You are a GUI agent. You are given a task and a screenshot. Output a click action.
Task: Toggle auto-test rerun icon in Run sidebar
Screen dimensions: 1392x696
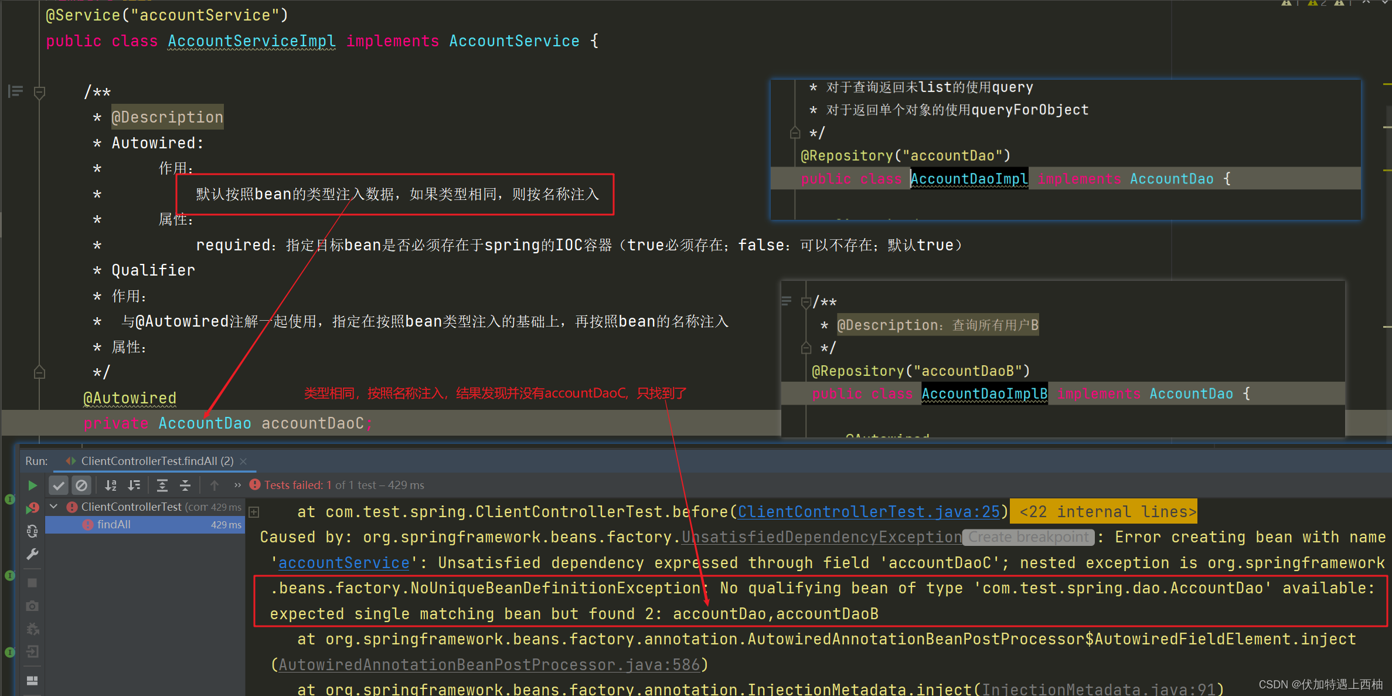pos(32,531)
